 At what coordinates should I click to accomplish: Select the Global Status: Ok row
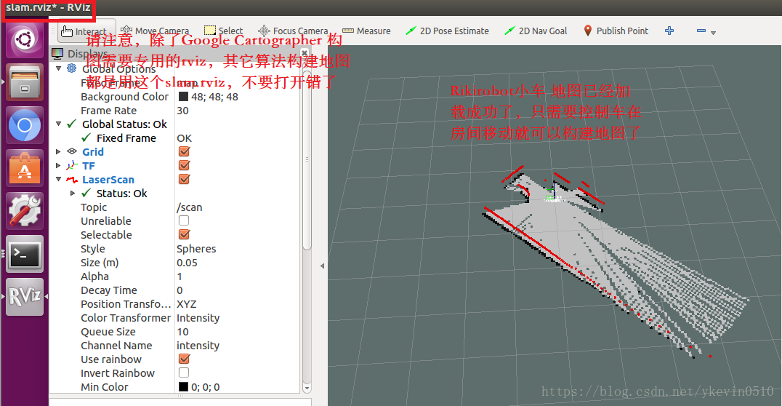coord(174,124)
